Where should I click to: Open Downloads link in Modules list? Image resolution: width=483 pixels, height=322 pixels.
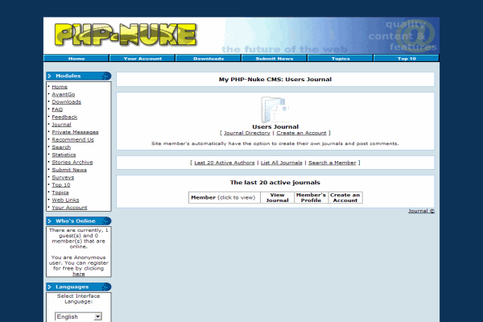[66, 102]
